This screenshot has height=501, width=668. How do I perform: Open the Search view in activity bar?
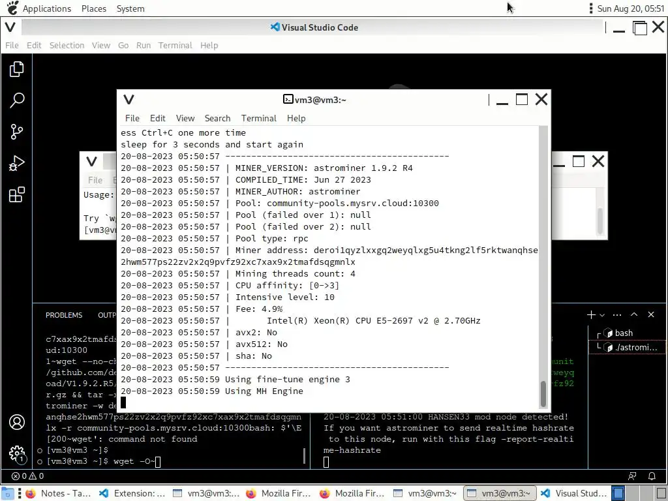pyautogui.click(x=16, y=100)
